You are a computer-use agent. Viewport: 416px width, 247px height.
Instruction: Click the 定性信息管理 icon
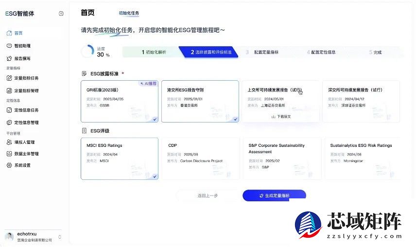pyautogui.click(x=9, y=123)
